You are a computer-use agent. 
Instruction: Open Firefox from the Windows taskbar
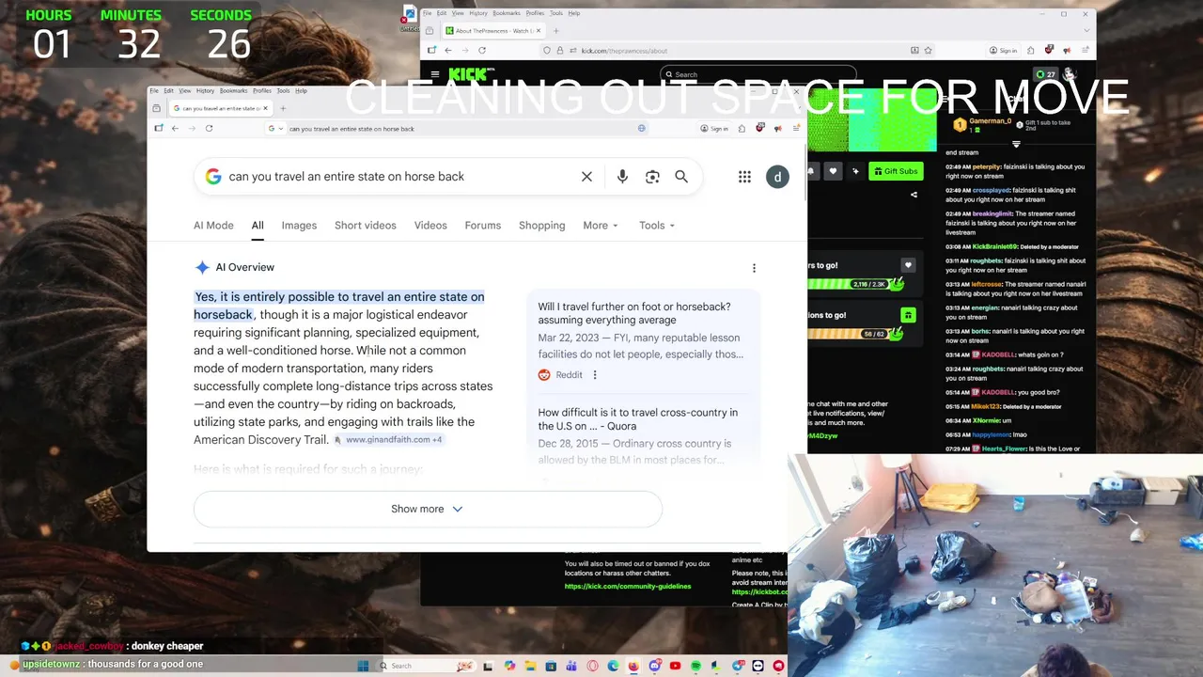click(x=633, y=666)
